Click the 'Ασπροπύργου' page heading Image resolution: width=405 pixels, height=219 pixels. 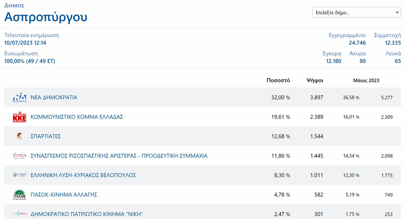(x=46, y=17)
